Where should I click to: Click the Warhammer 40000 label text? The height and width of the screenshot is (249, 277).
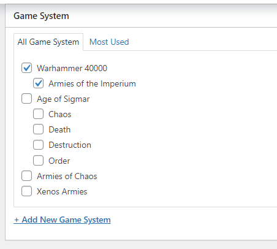click(72, 68)
